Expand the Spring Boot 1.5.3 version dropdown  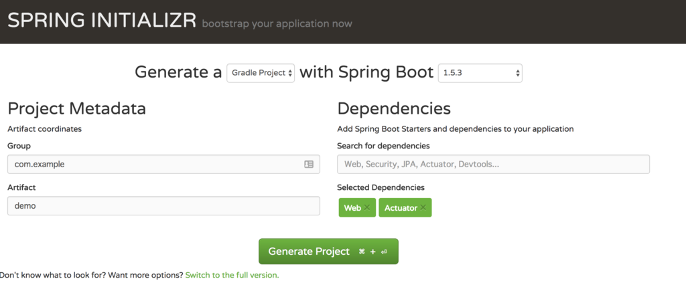tap(480, 73)
